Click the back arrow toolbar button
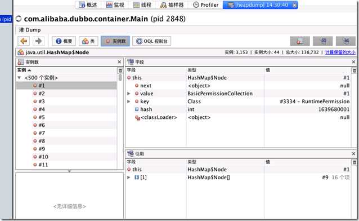 click(x=24, y=41)
